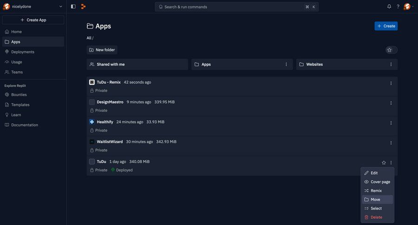Click Deployed status on TuDu
Viewport: 418px width, 225px height.
tap(122, 170)
